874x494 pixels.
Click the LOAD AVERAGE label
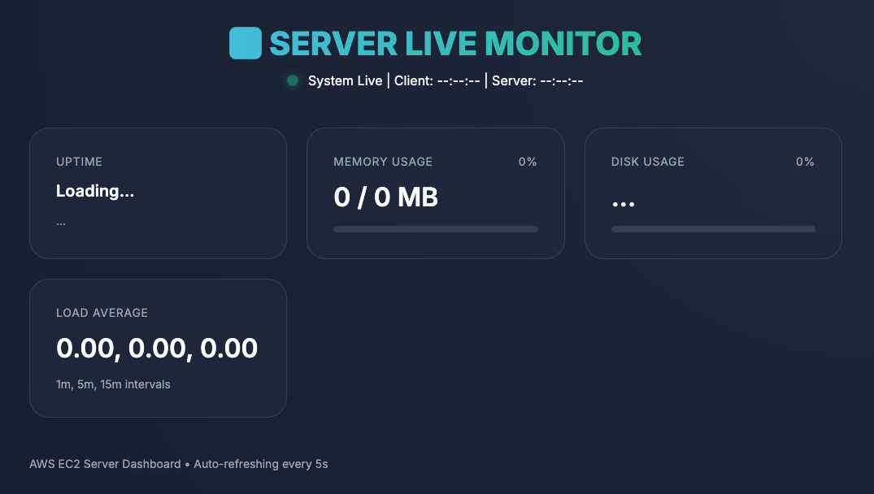(x=102, y=313)
